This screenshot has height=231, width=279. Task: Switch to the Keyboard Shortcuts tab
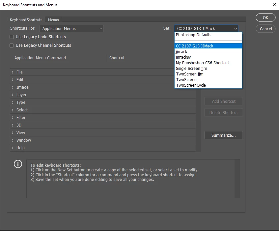(x=26, y=20)
